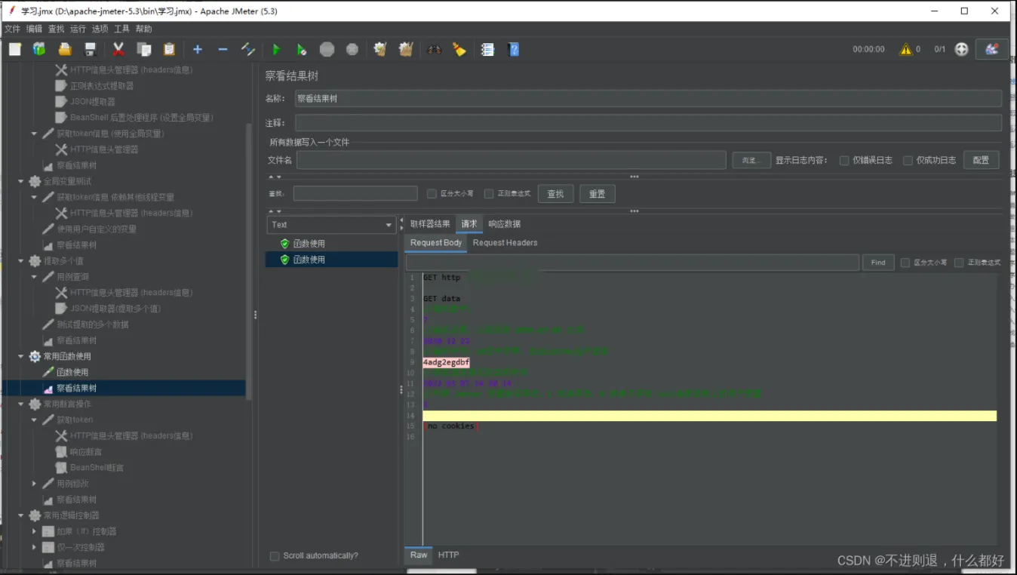Click the warning triangle log errors icon
The height and width of the screenshot is (575, 1017).
pyautogui.click(x=905, y=49)
